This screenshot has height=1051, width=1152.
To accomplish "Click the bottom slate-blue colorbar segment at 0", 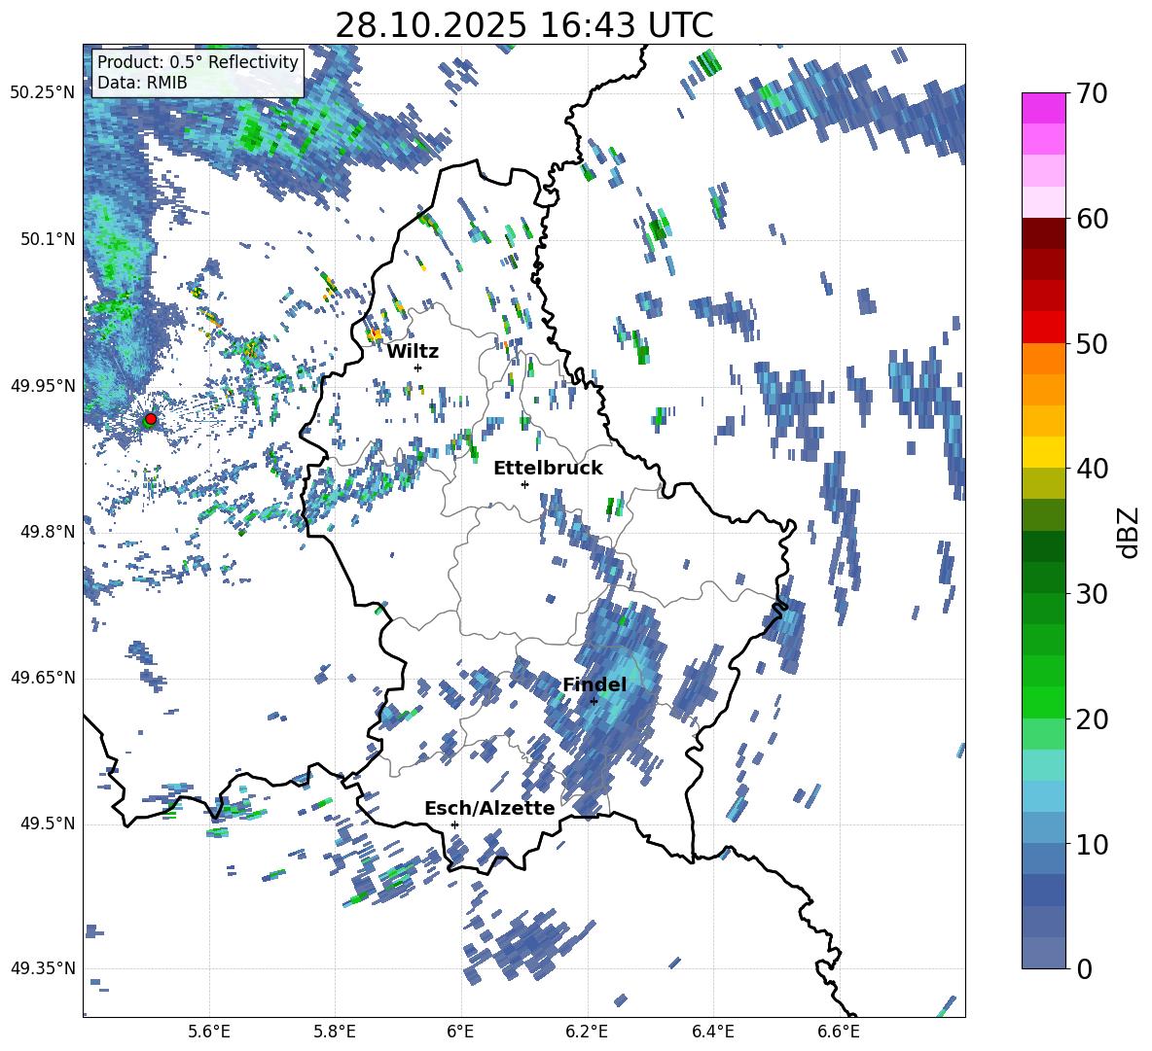I will [1043, 953].
